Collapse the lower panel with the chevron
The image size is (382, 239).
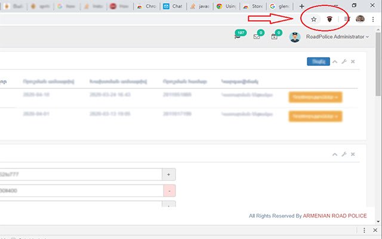(x=335, y=154)
